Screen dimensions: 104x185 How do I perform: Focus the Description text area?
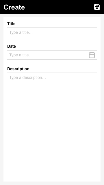(x=52, y=125)
